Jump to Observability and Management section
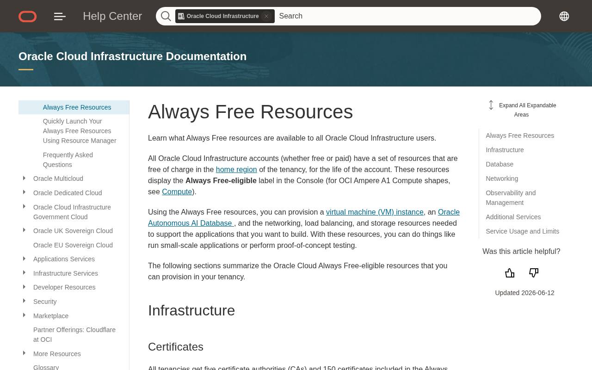This screenshot has height=370, width=592. tap(511, 197)
